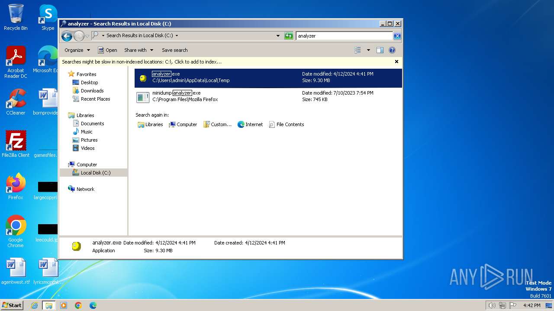
Task: Toggle the preview pane icon
Action: click(380, 50)
